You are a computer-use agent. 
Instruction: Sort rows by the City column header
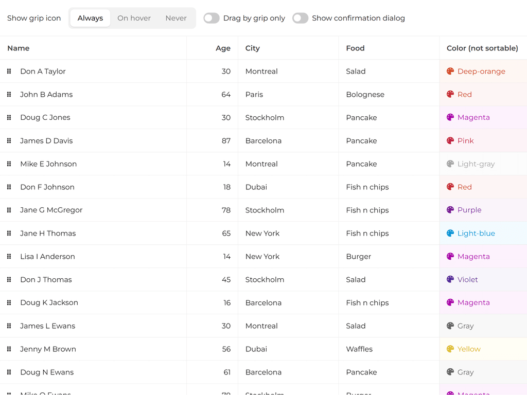[x=253, y=48]
